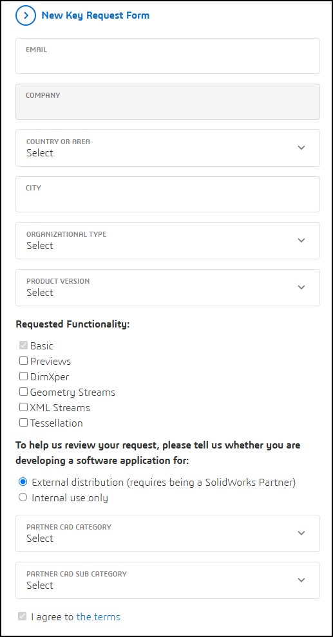
Task: Click the Product Version chevron arrow
Action: [x=301, y=287]
